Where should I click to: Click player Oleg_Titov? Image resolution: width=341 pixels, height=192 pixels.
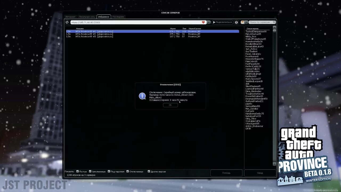pyautogui.click(x=251, y=119)
